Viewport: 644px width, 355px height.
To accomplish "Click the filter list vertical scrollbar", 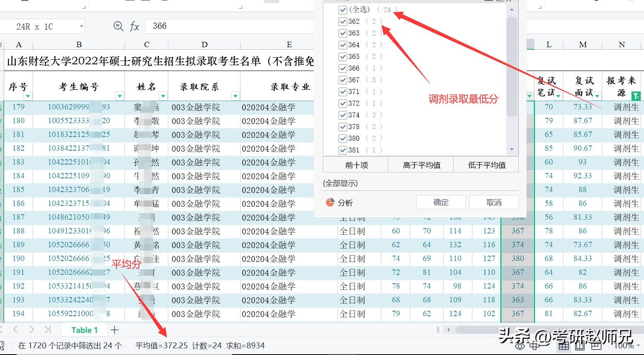I will tap(512, 67).
